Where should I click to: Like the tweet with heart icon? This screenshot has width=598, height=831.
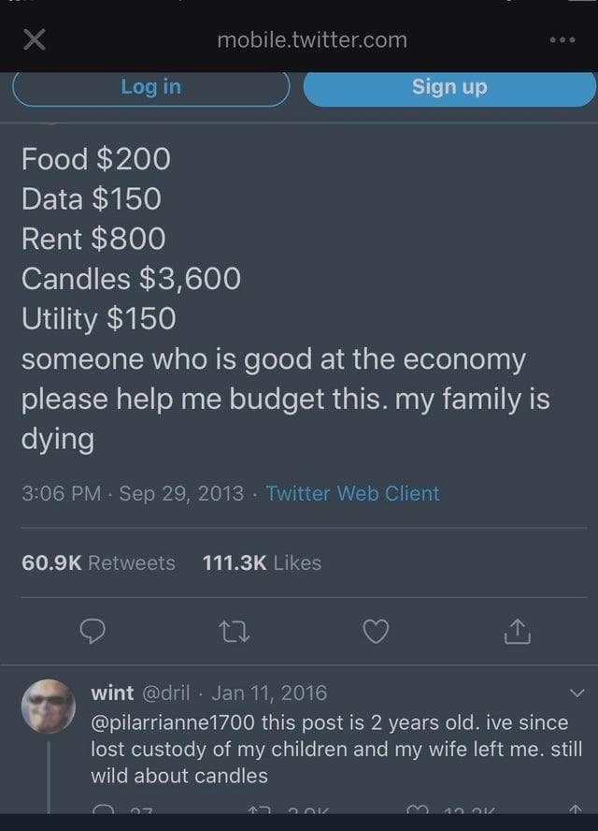click(377, 631)
